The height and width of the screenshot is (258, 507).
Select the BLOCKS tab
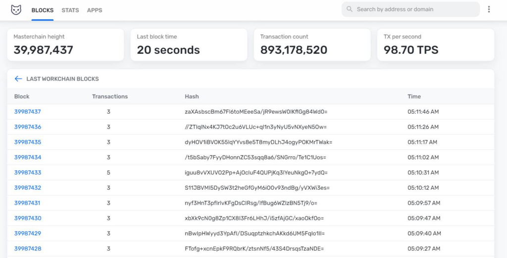(43, 10)
